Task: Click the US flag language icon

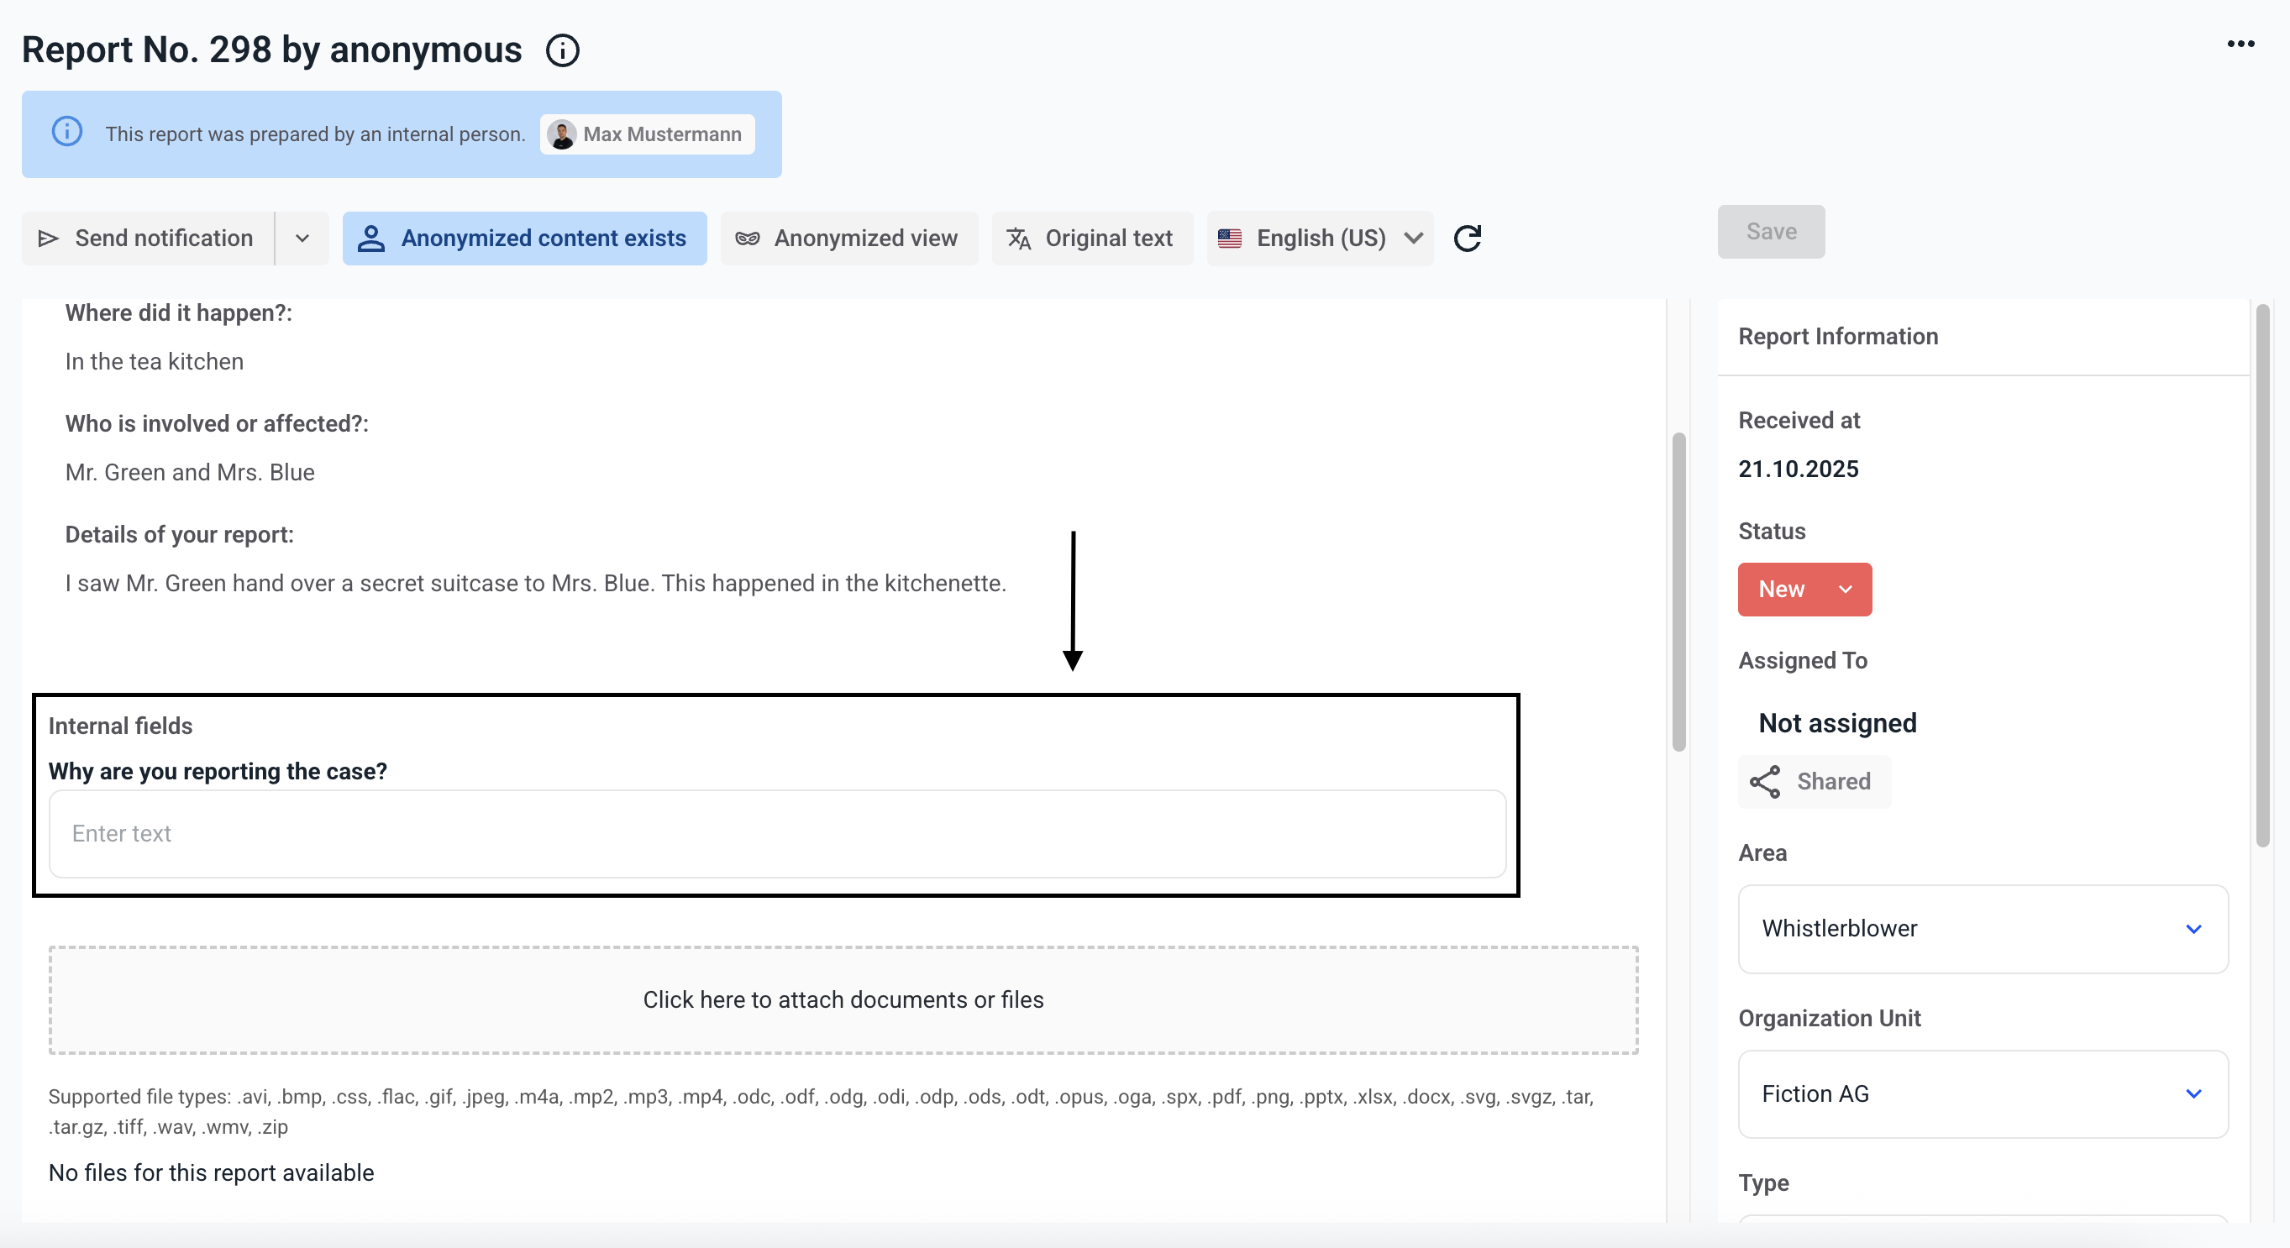Action: pos(1230,239)
